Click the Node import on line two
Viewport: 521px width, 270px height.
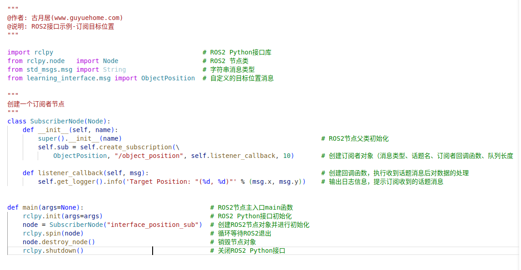tap(110, 60)
